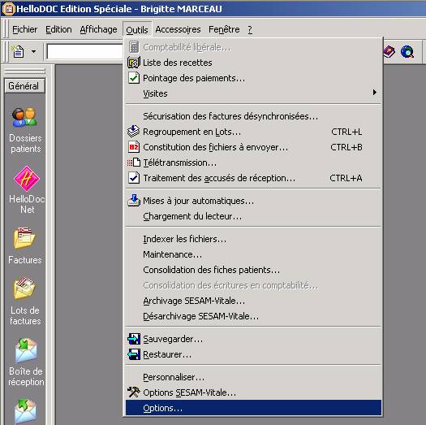Click the Général sidebar group button

click(x=24, y=86)
